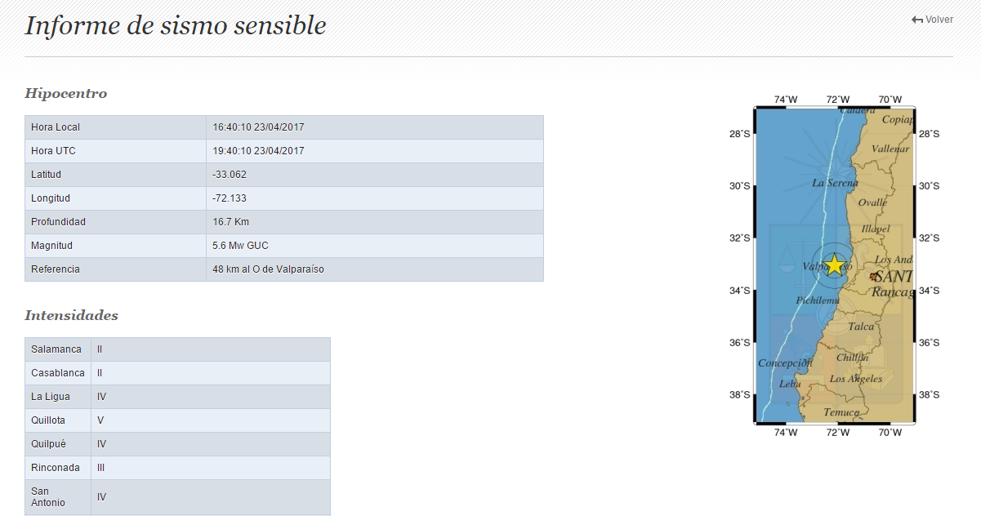This screenshot has height=516, width=981.
Task: Click the Hipocentro section heading
Action: point(66,93)
